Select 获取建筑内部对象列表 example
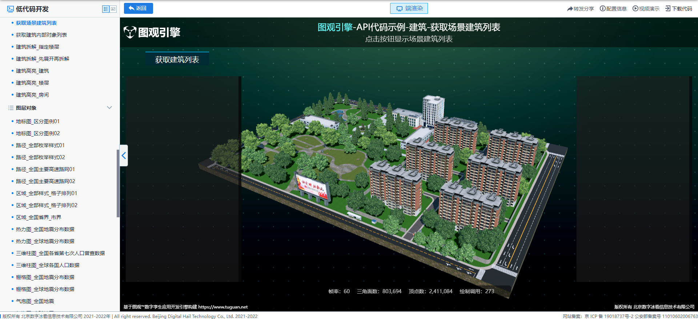This screenshot has height=319, width=698. click(x=41, y=35)
